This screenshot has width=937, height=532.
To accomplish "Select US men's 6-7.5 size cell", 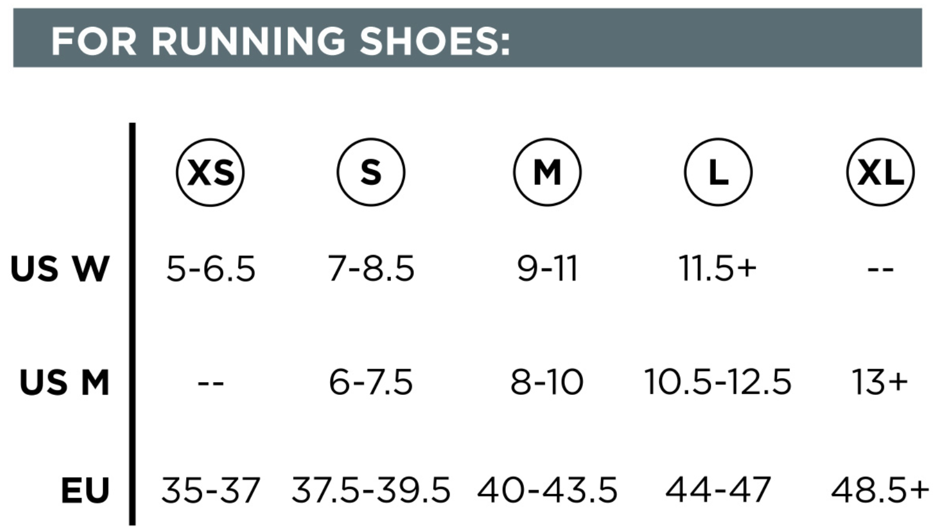I will pyautogui.click(x=371, y=383).
